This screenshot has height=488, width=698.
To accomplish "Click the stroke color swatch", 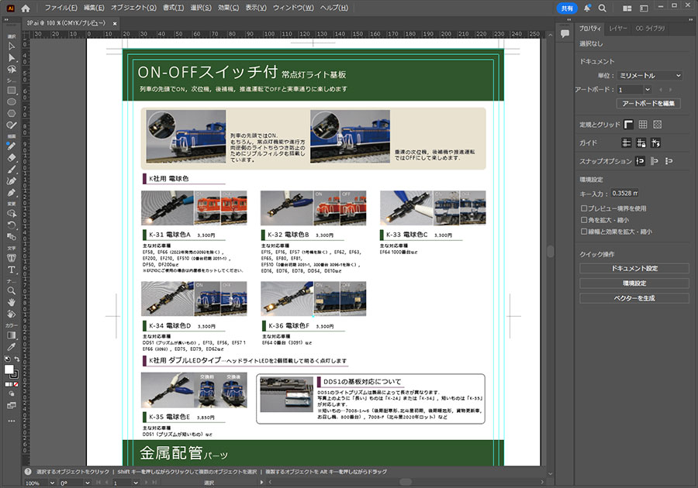I will click(15, 375).
